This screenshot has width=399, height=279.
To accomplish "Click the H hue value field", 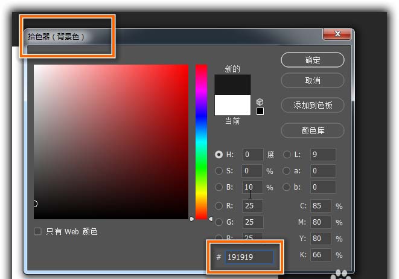I will click(253, 154).
